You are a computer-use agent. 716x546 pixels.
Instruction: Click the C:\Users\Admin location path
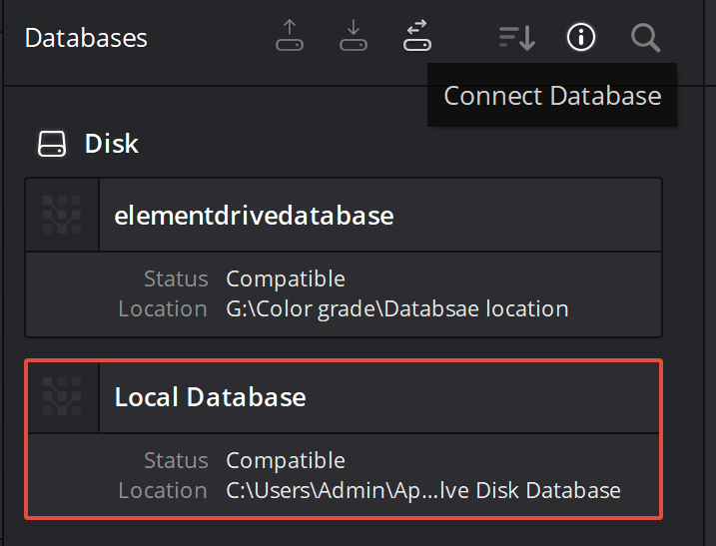click(422, 490)
